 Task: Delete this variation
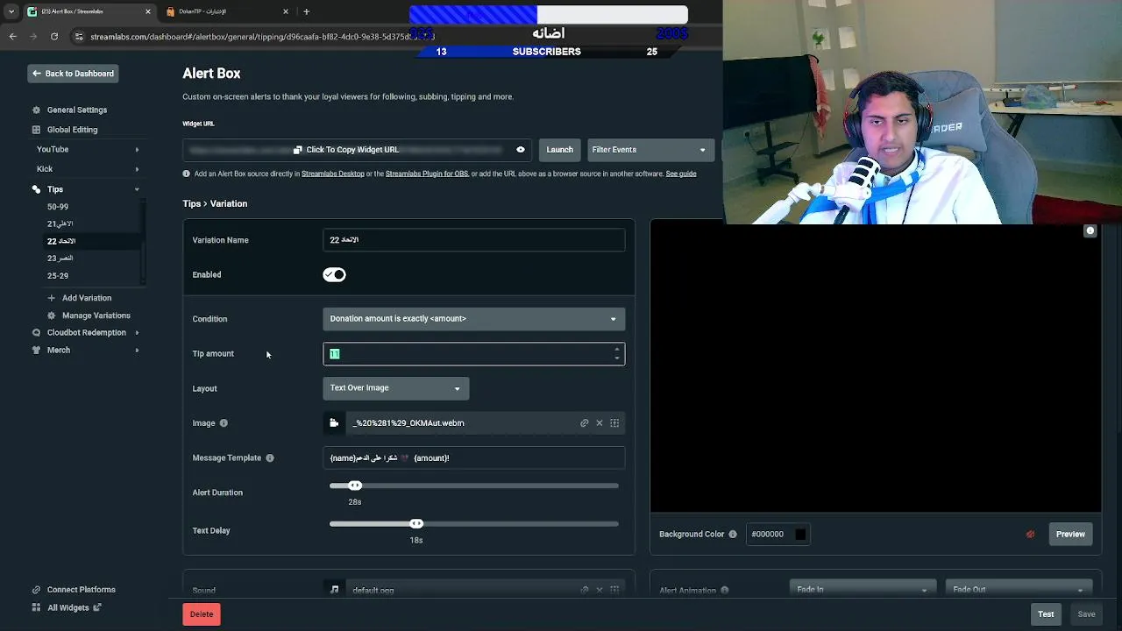pyautogui.click(x=202, y=614)
